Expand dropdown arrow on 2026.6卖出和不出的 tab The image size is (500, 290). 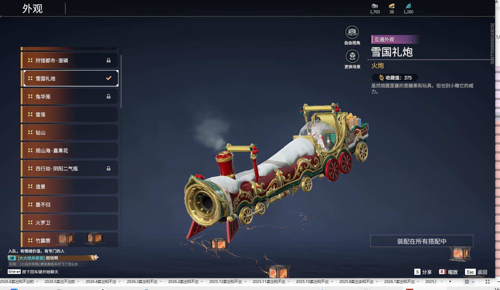(37, 282)
